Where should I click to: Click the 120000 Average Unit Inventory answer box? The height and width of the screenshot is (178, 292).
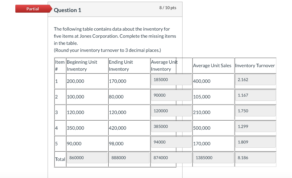pos(171,111)
